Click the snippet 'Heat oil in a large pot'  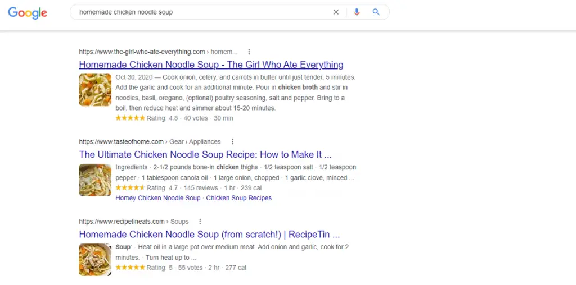232,252
